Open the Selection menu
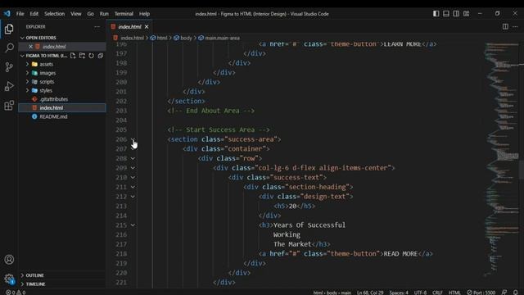This screenshot has width=524, height=295. pyautogui.click(x=55, y=14)
